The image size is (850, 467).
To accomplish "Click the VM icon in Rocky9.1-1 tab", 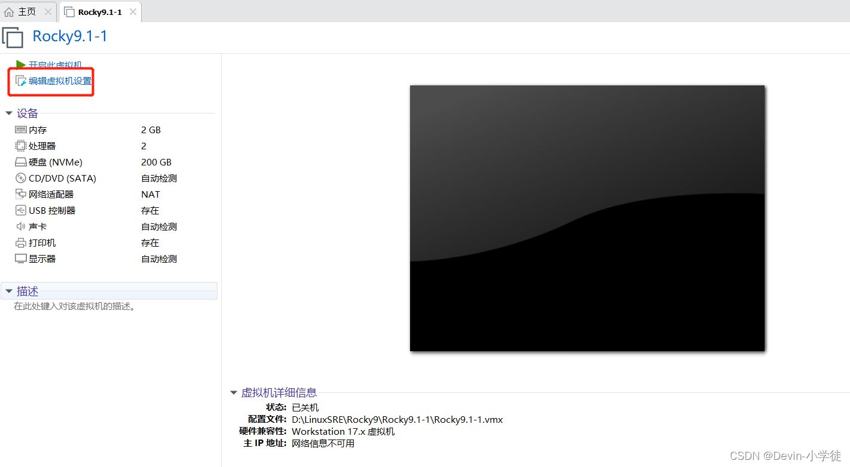I will click(x=69, y=12).
